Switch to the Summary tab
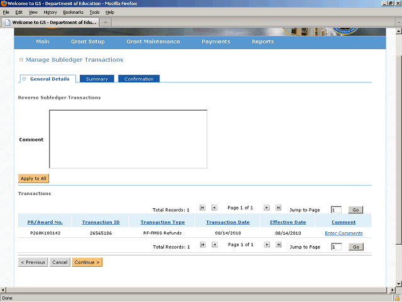This screenshot has width=402, height=302. 97,79
